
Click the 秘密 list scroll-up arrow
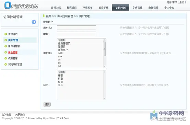(105, 72)
